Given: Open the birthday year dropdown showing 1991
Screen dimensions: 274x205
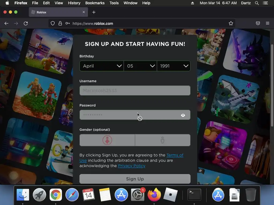Looking at the screenshot, I should [x=174, y=66].
